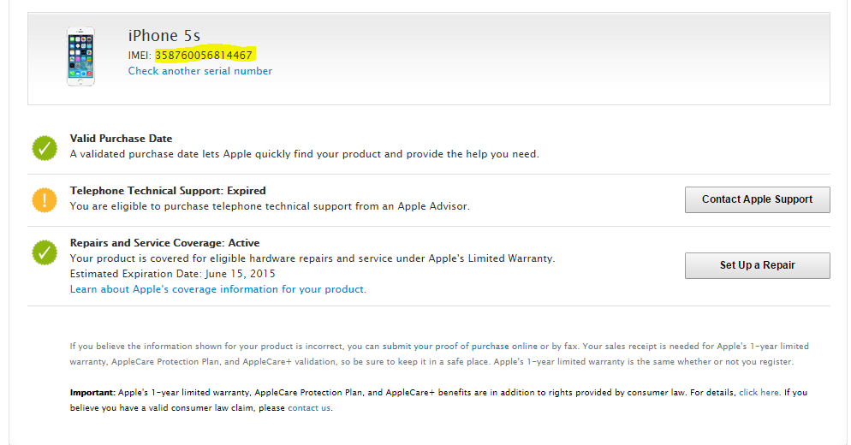The image size is (851, 445).
Task: Follow the contact us link
Action: tap(309, 408)
